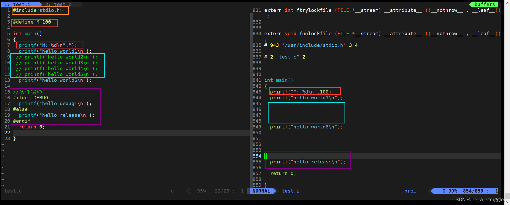Viewport: 510px width, 205px height.
Task: Click hello world6 printf in left pane
Action: (x=55, y=80)
